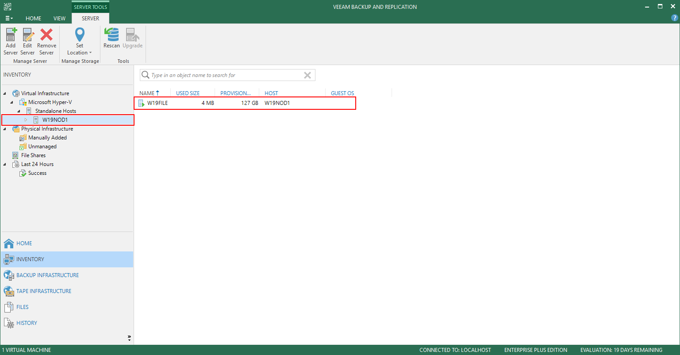Click the Success checkmark icon
Viewport: 680px width, 355px height.
(x=23, y=173)
